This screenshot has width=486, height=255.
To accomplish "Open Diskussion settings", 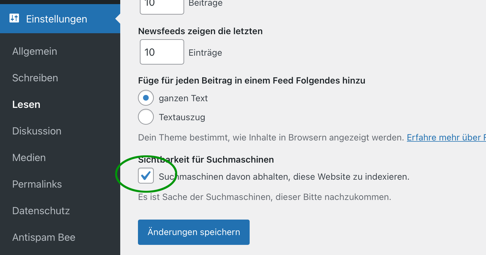I will (37, 131).
